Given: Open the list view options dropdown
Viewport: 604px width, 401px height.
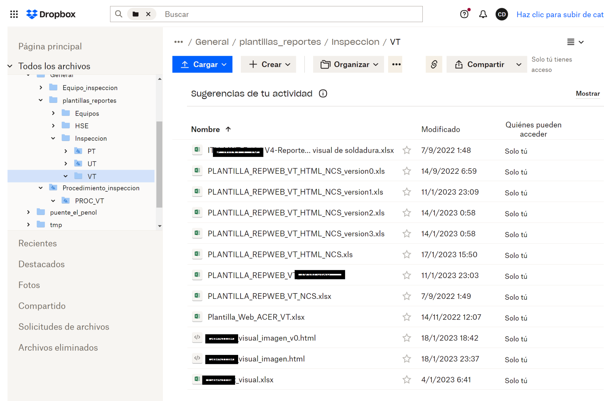Looking at the screenshot, I should (x=575, y=42).
